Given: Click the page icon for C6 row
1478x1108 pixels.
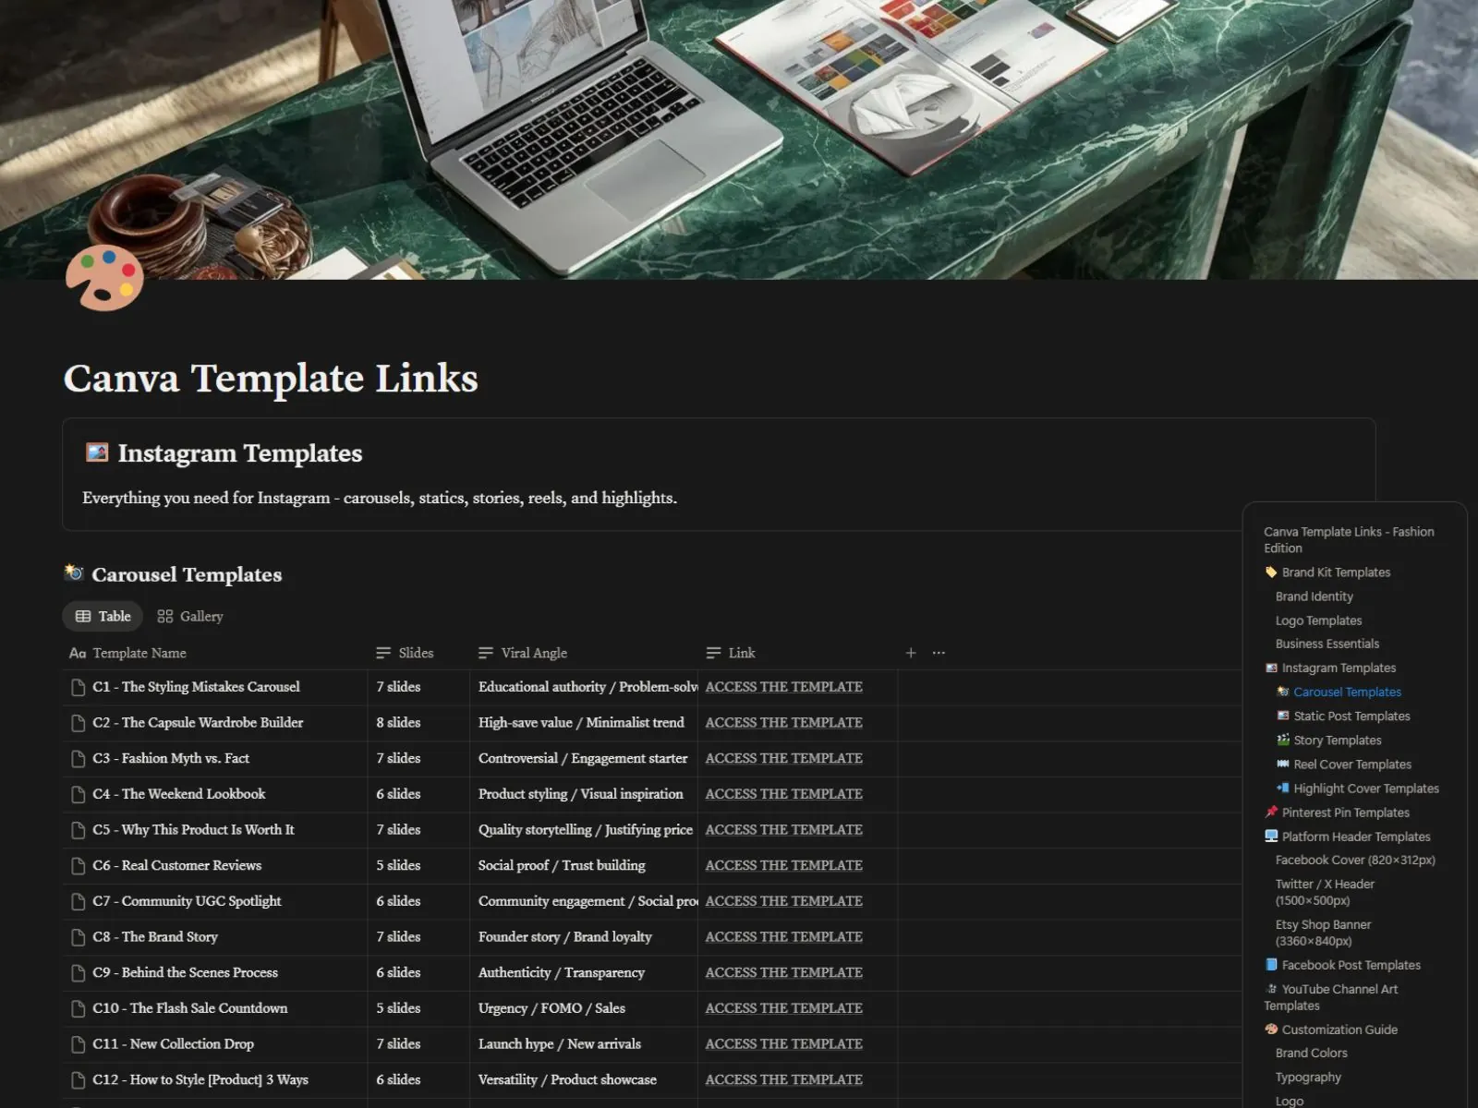Looking at the screenshot, I should pos(79,866).
